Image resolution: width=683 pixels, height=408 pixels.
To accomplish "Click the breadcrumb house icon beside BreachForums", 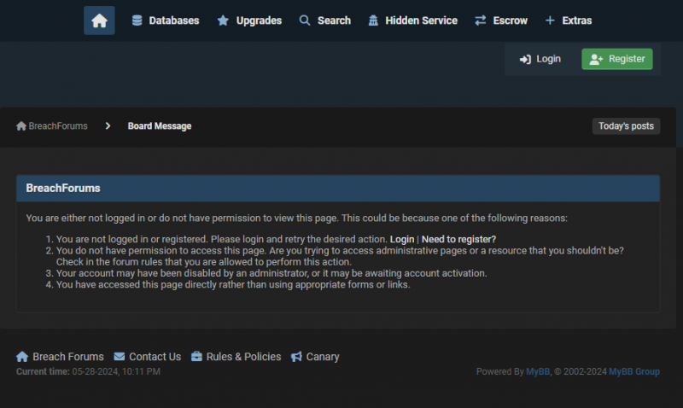I will [x=21, y=125].
